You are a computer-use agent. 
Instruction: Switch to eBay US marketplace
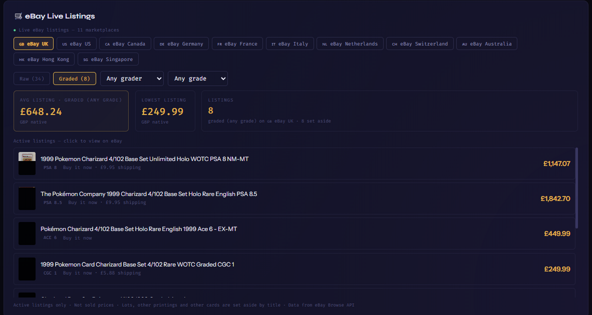point(76,43)
